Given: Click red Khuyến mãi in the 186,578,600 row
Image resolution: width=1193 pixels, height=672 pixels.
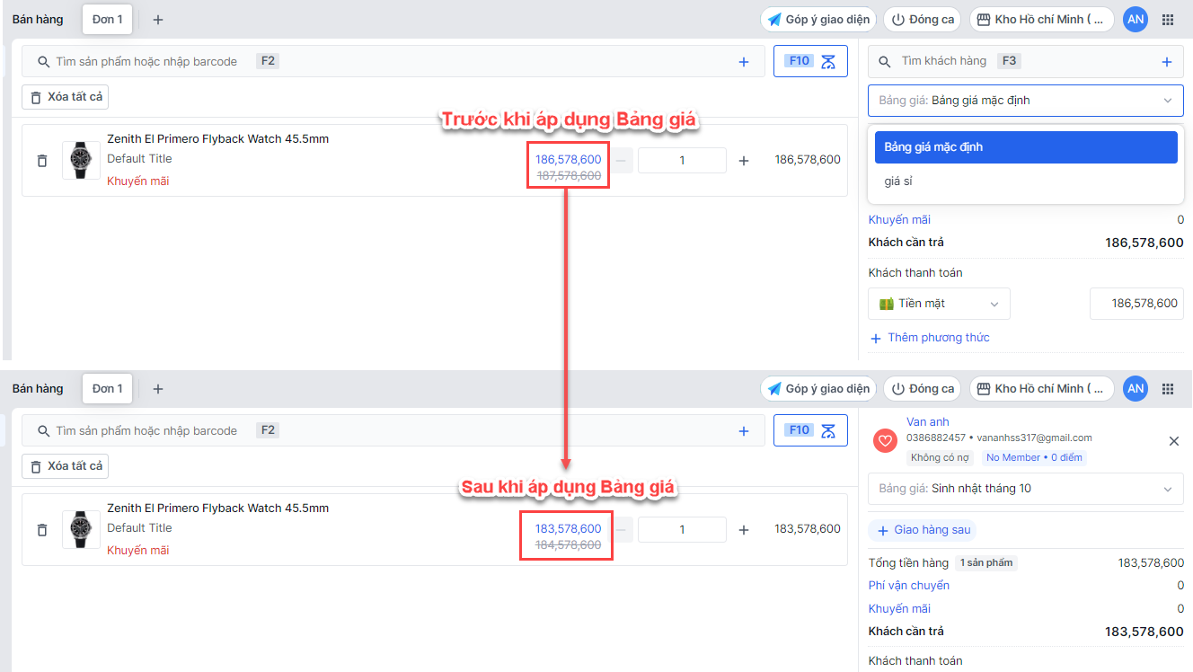Looking at the screenshot, I should point(137,181).
